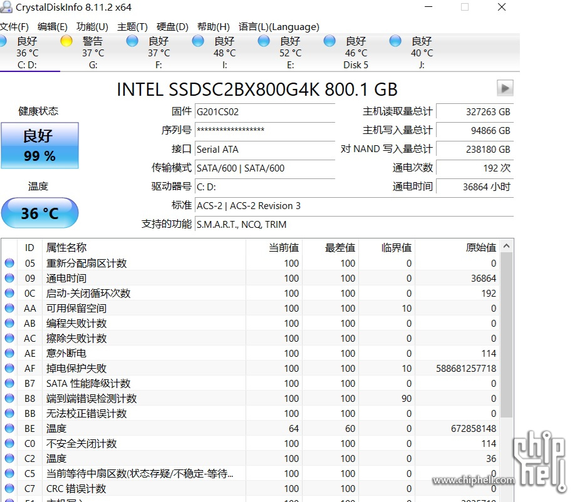Image resolution: width=575 pixels, height=502 pixels.
Task: Click the masked serial number field
Action: click(265, 130)
